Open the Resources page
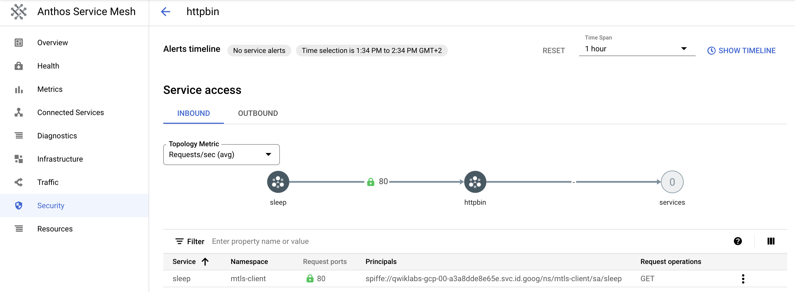 [74, 229]
